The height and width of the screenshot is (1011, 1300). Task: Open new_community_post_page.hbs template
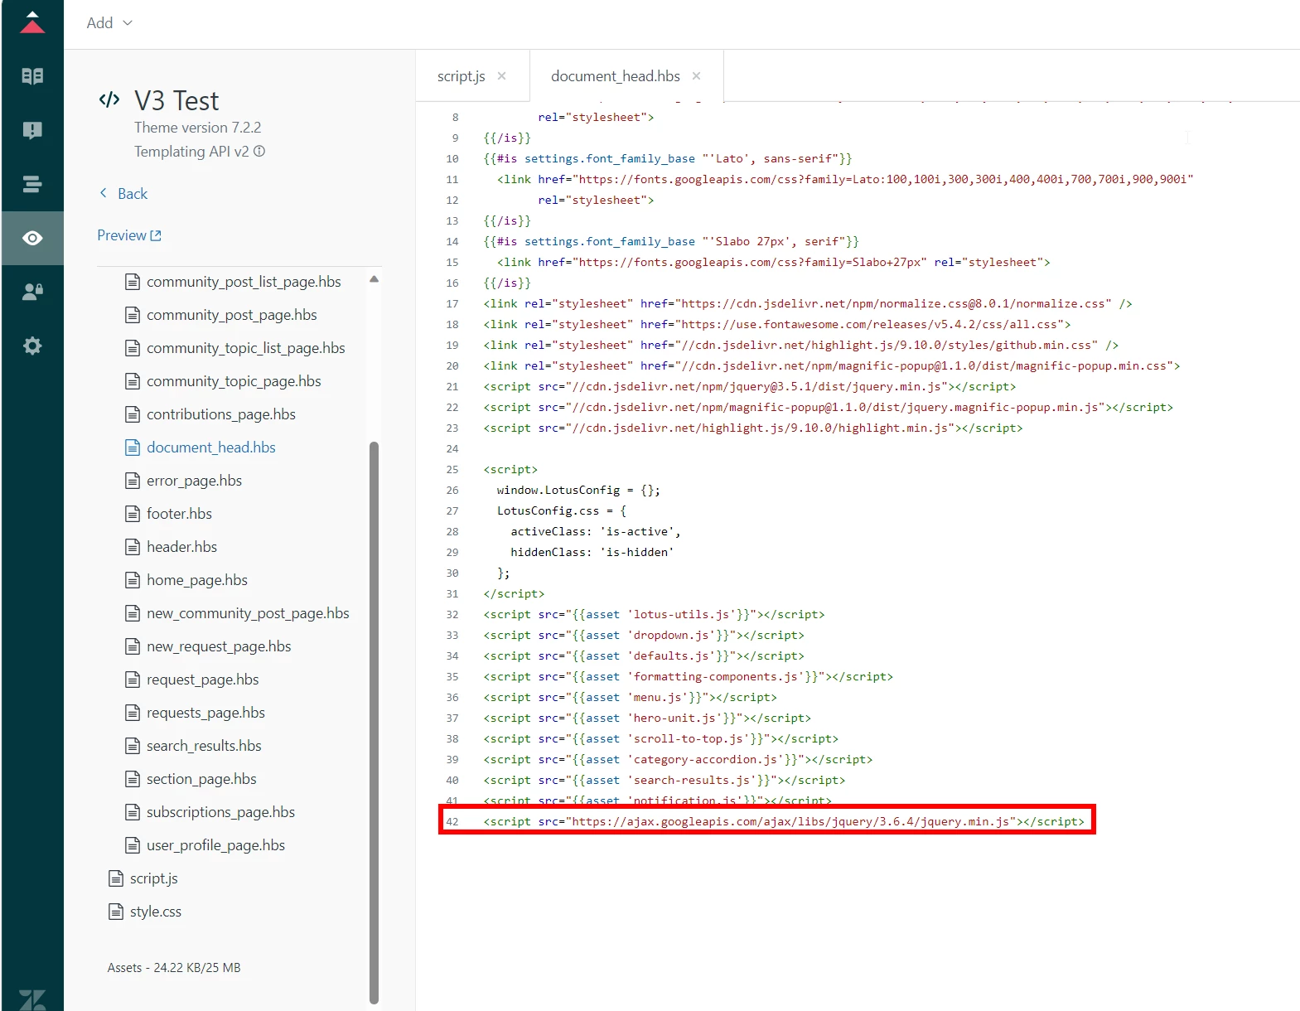click(x=248, y=613)
